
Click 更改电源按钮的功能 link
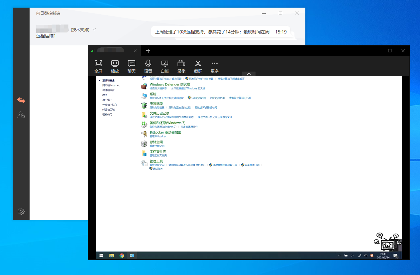[179, 108]
